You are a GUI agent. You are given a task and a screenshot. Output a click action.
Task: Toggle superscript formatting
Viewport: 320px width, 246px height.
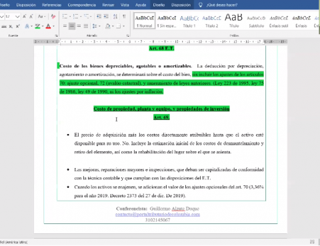pos(18,26)
